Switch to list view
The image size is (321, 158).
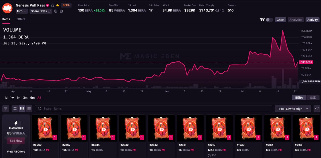click(x=29, y=108)
